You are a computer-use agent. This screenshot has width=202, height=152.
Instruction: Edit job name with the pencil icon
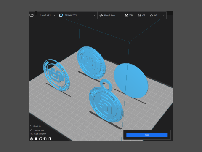click(x=31, y=130)
